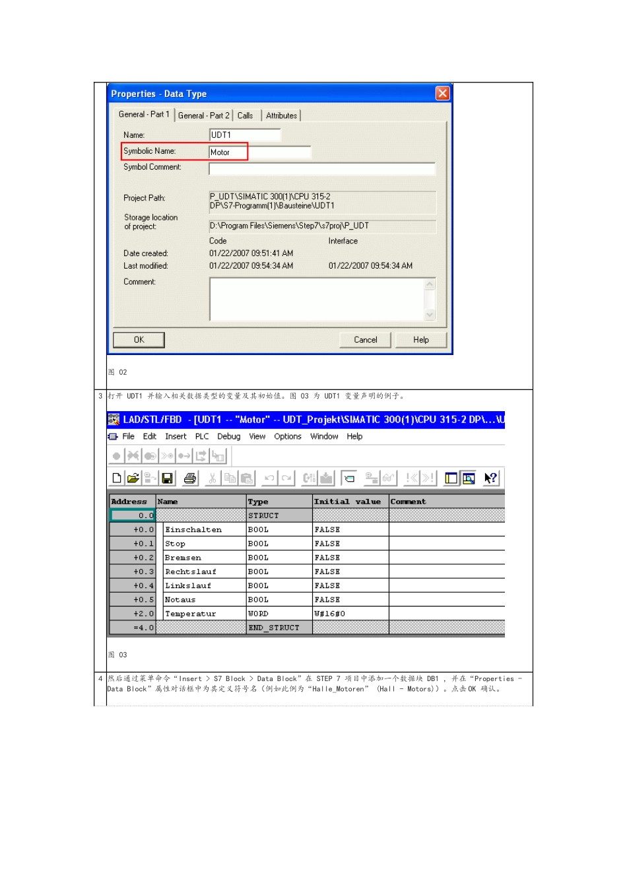Select the Notaus name cell
This screenshot has width=627, height=887.
[204, 600]
